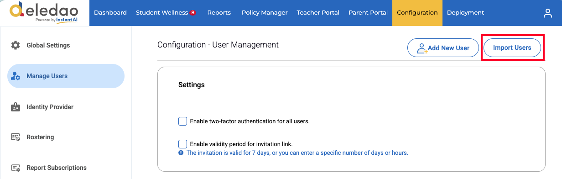Select Manage Users in the sidebar
Viewport: 562px width, 179px height.
pyautogui.click(x=66, y=76)
